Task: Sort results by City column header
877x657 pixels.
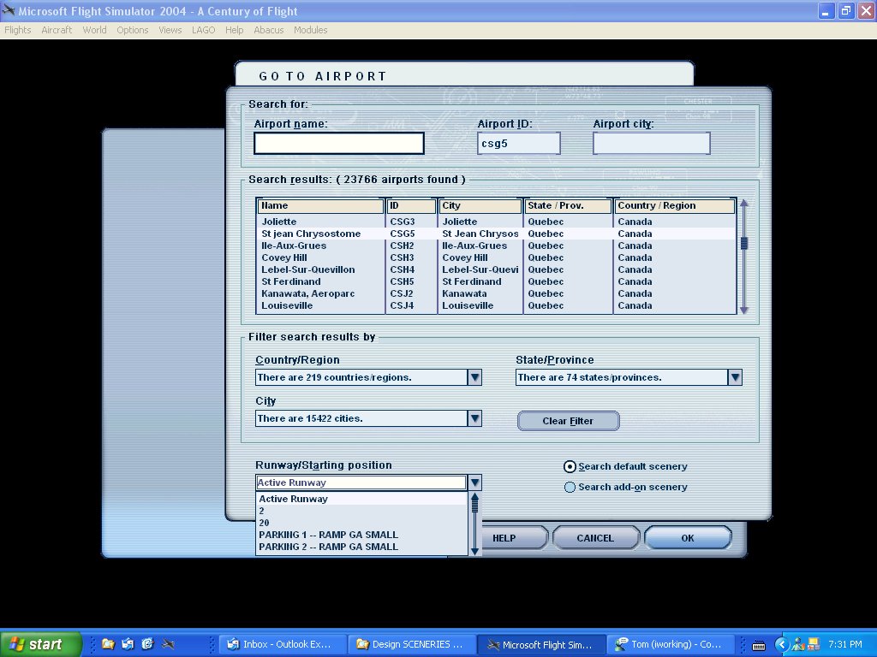Action: (480, 205)
